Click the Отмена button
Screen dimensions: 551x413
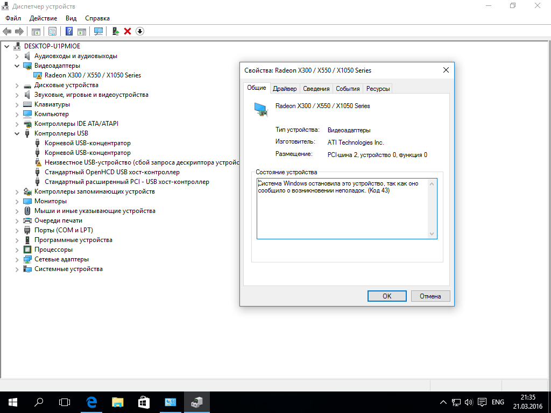tap(430, 296)
